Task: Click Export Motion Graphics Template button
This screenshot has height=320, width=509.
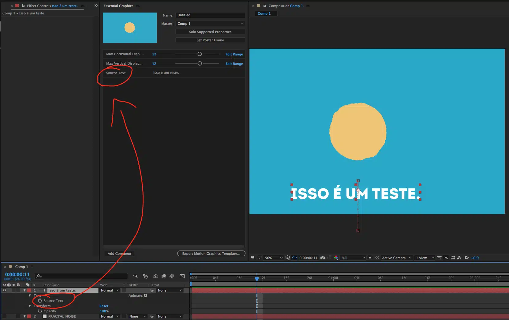Action: click(211, 254)
